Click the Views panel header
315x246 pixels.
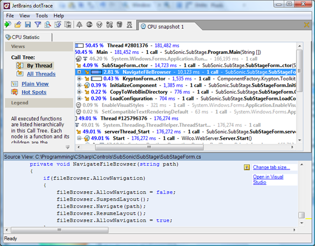coord(39,47)
